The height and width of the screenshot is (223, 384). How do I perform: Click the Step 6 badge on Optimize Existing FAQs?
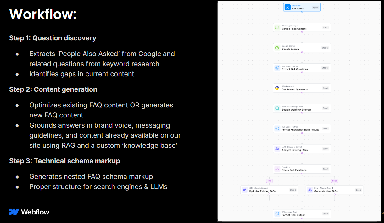pyautogui.click(x=293, y=190)
